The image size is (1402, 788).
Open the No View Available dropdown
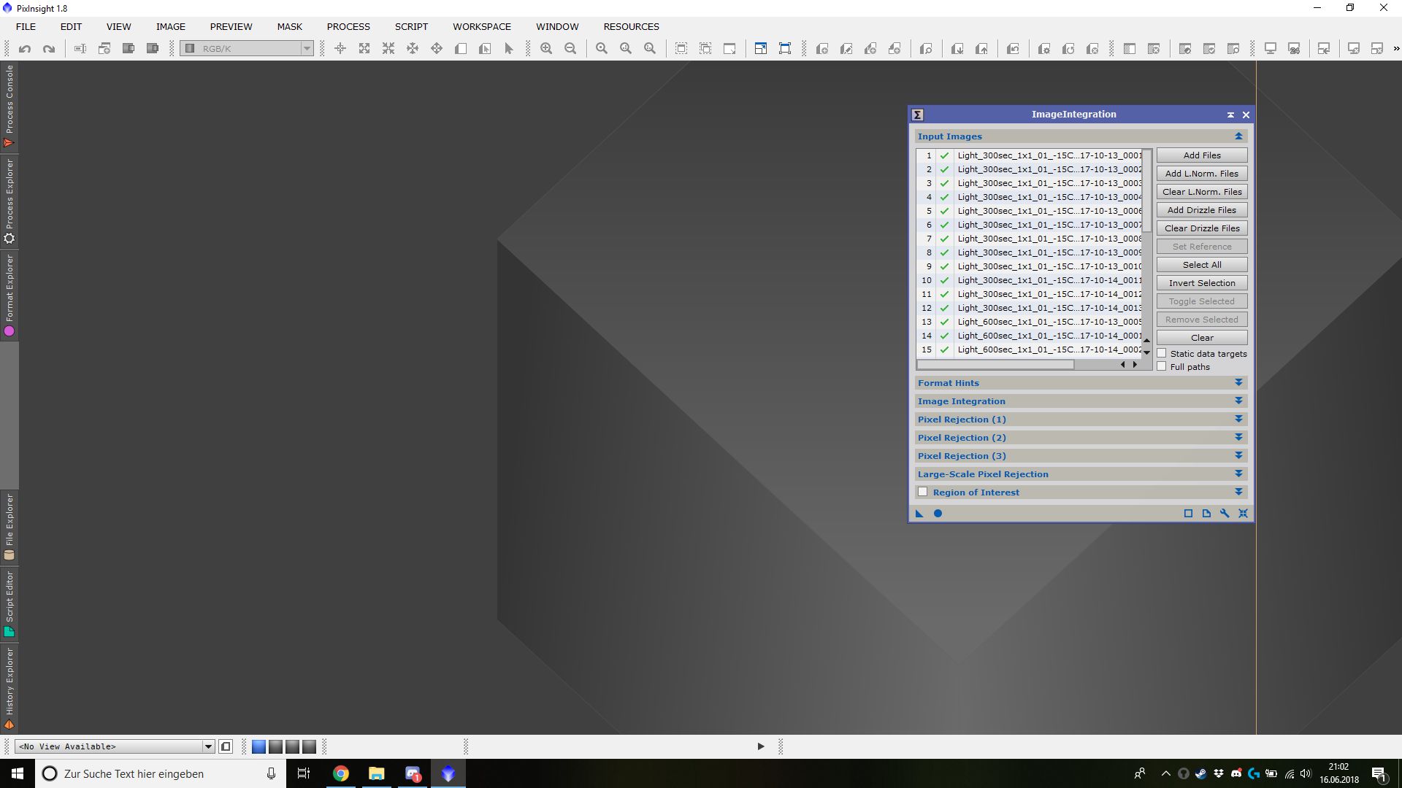tap(115, 746)
